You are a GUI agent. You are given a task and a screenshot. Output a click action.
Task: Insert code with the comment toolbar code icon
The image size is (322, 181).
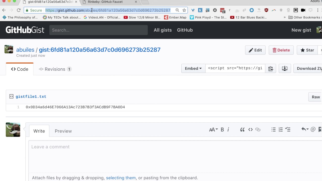[x=250, y=130]
